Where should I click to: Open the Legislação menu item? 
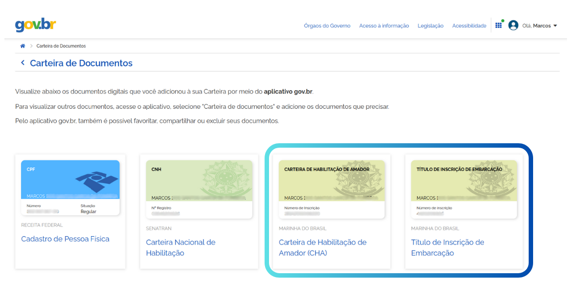click(x=430, y=26)
